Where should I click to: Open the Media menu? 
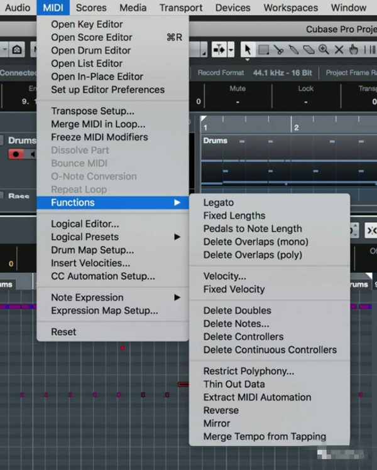pos(133,8)
